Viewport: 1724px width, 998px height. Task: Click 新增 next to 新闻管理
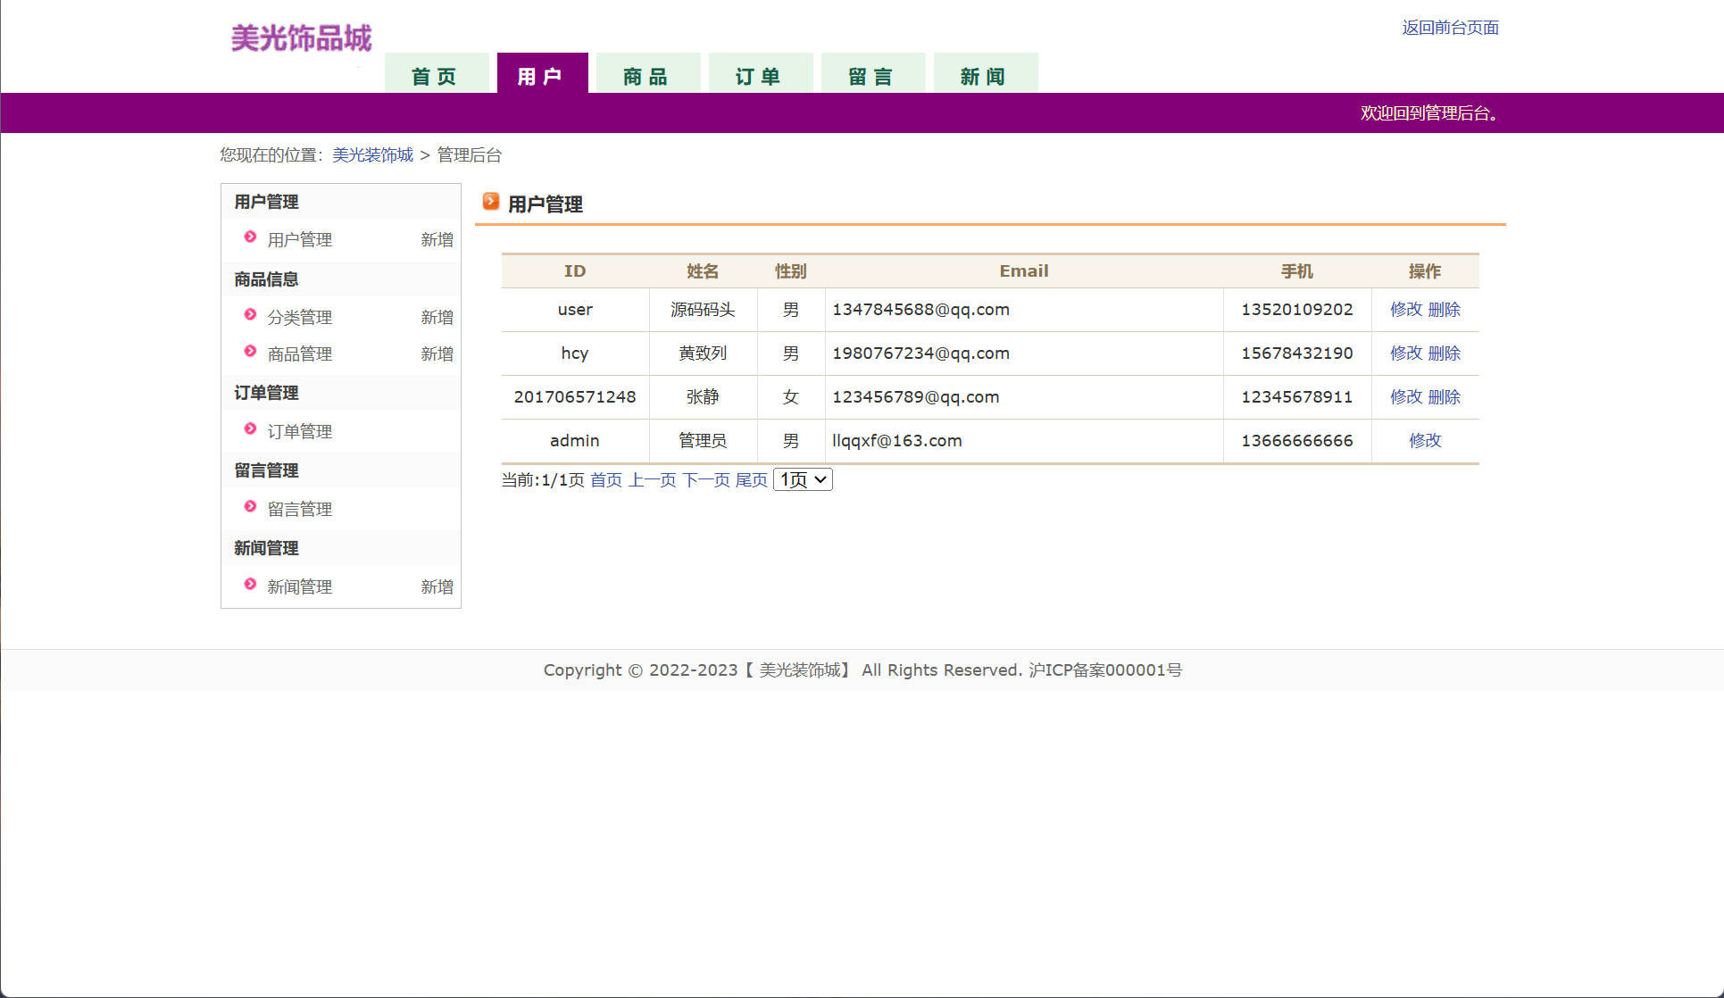(x=437, y=587)
